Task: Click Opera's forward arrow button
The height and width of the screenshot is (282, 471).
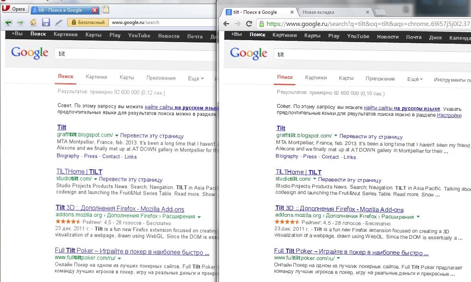Action: point(20,22)
